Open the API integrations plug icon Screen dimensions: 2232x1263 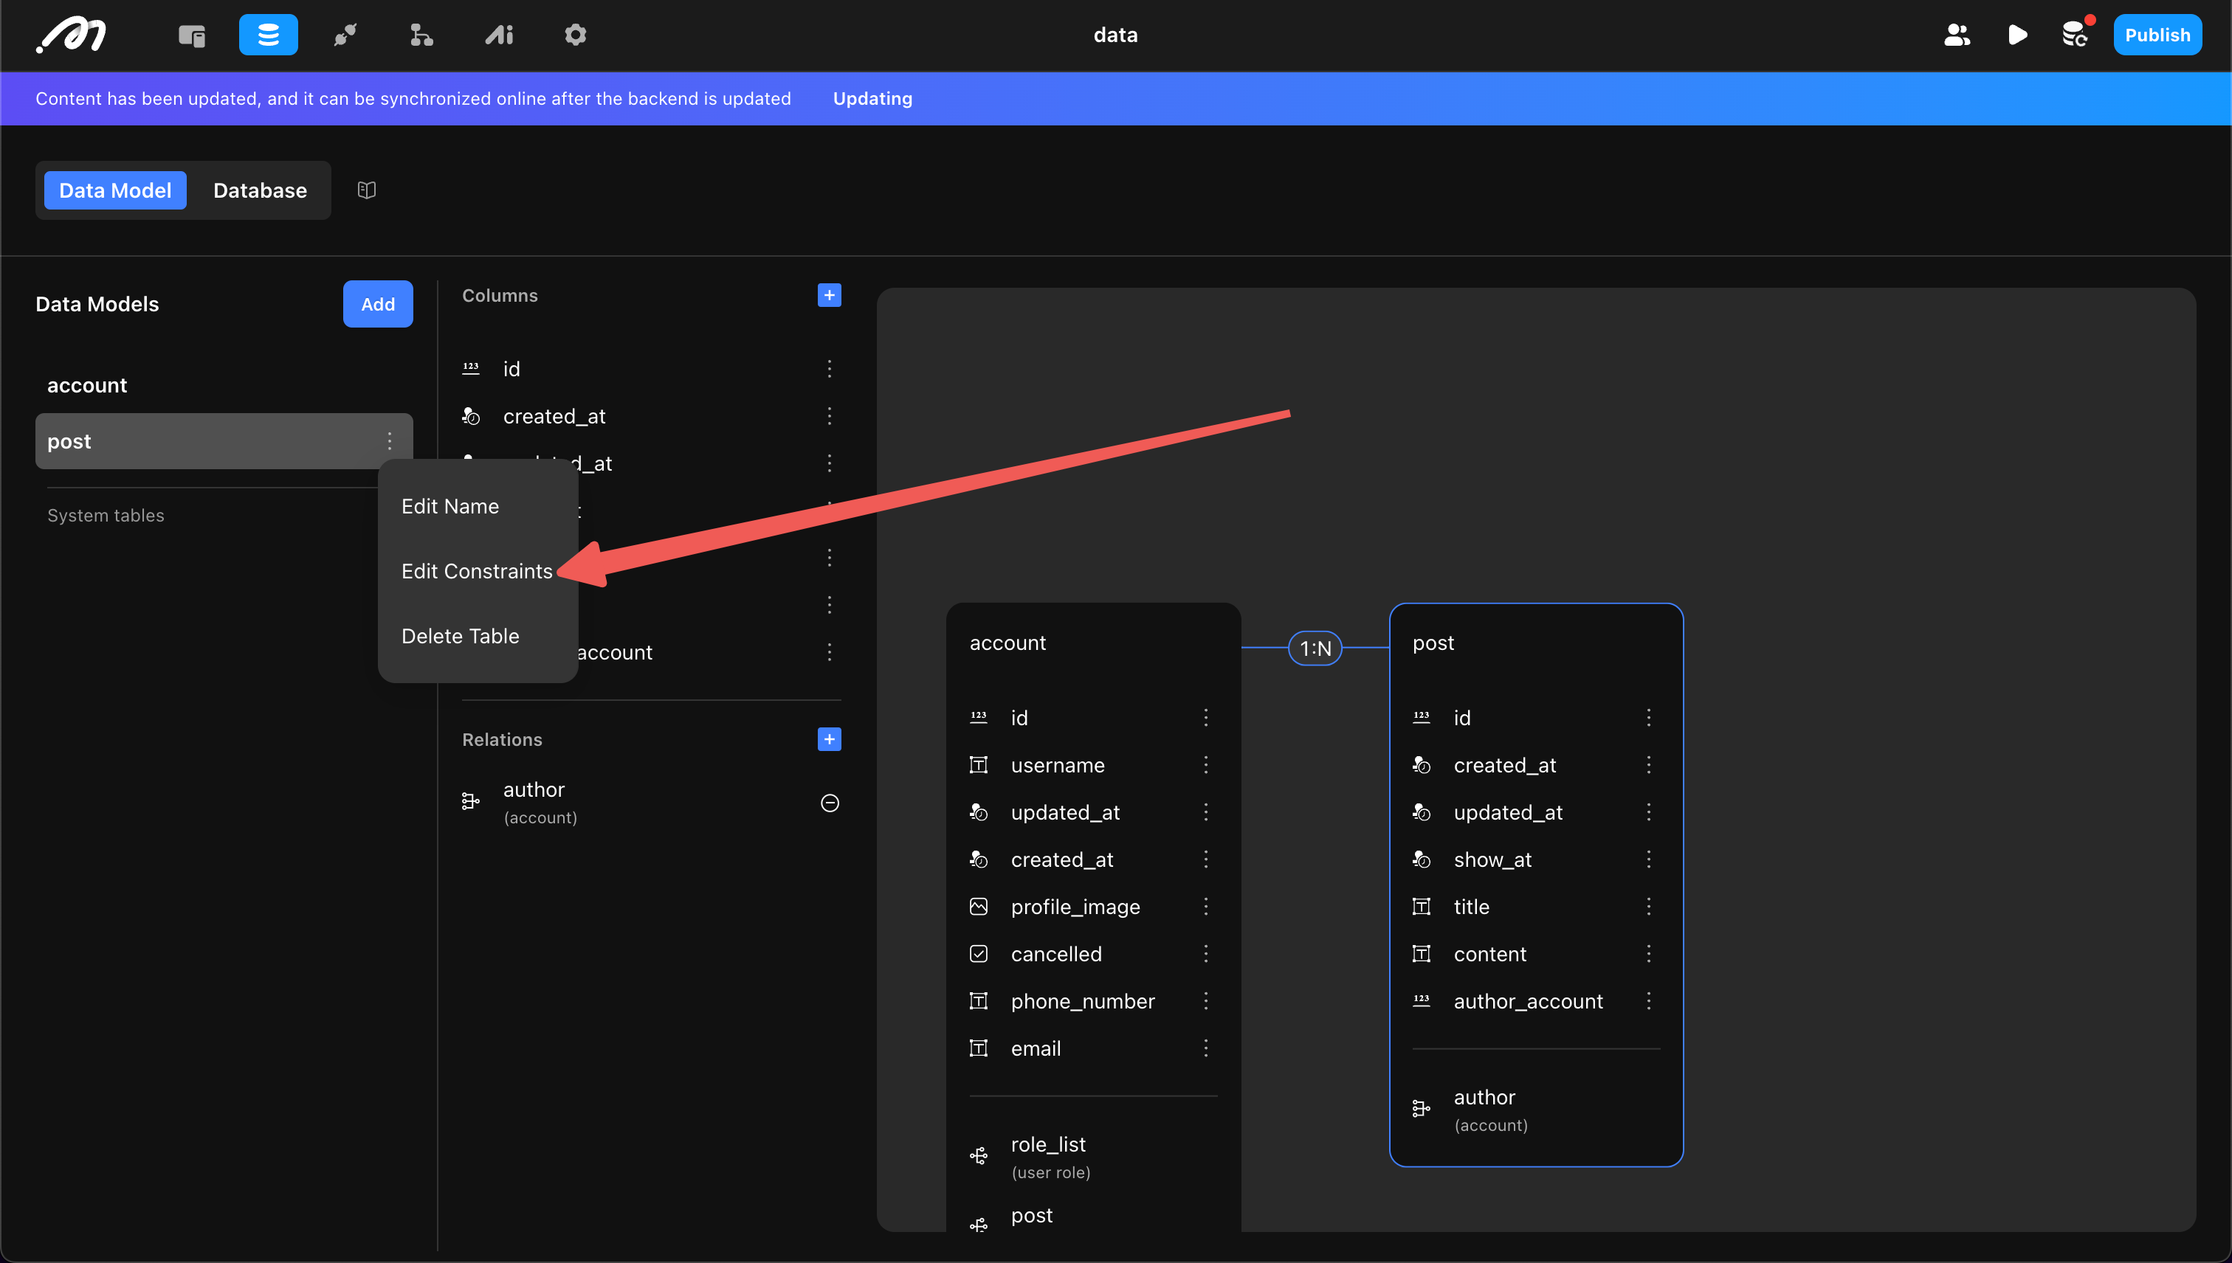pyautogui.click(x=345, y=35)
